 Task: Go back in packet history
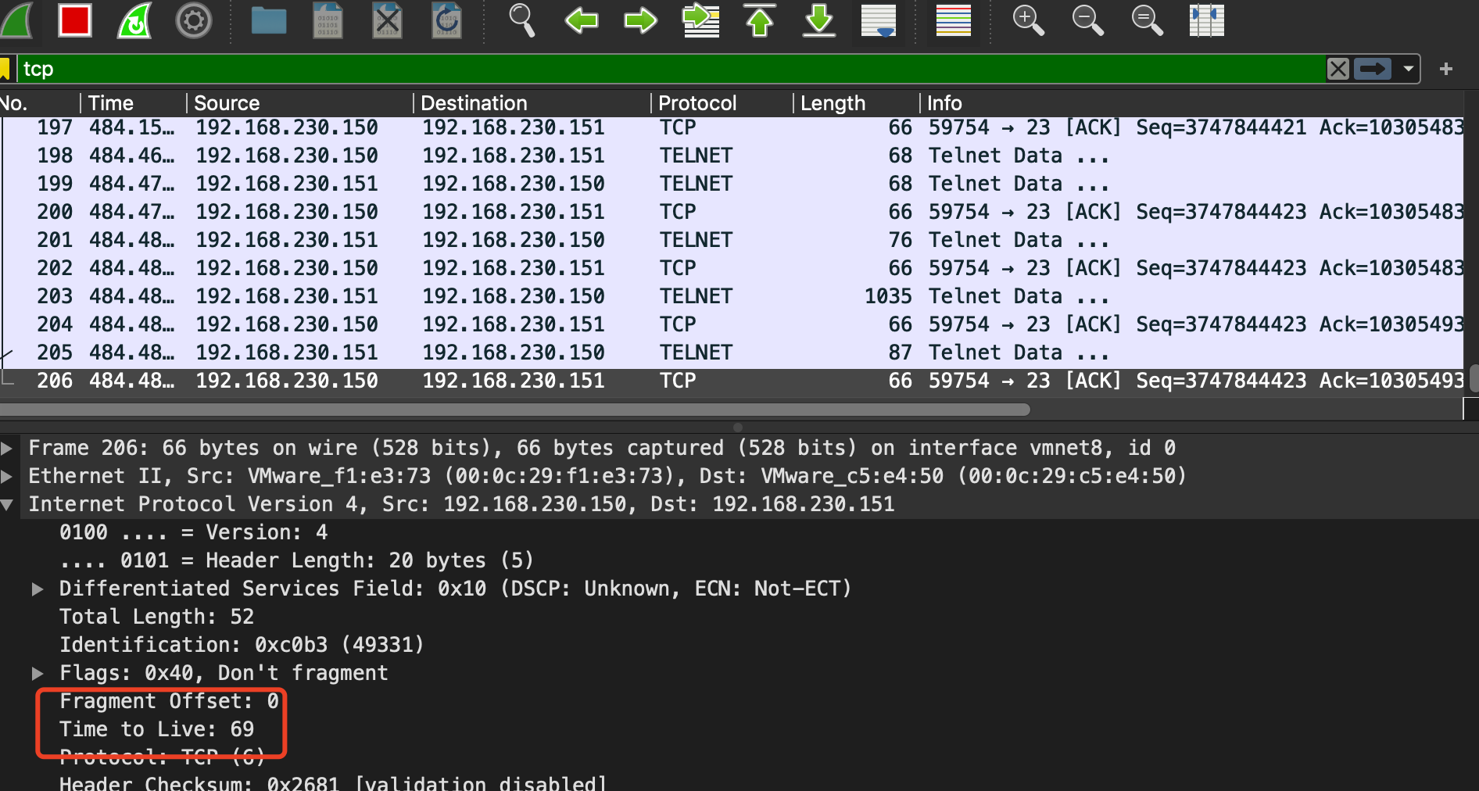[582, 20]
